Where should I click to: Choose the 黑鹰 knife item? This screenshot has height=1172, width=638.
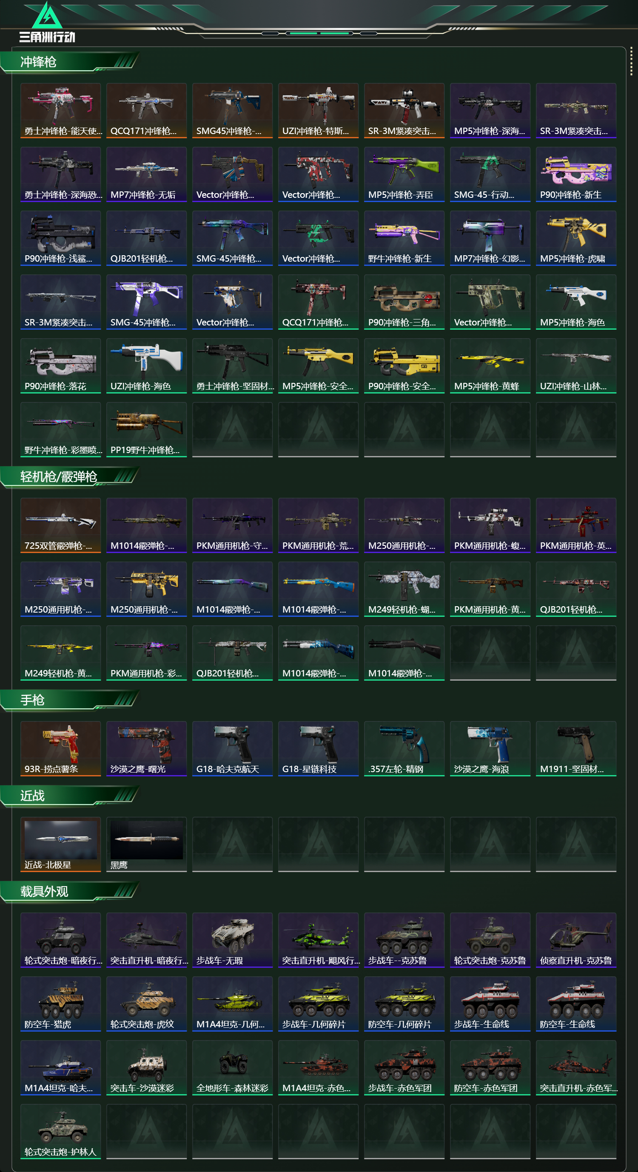146,844
